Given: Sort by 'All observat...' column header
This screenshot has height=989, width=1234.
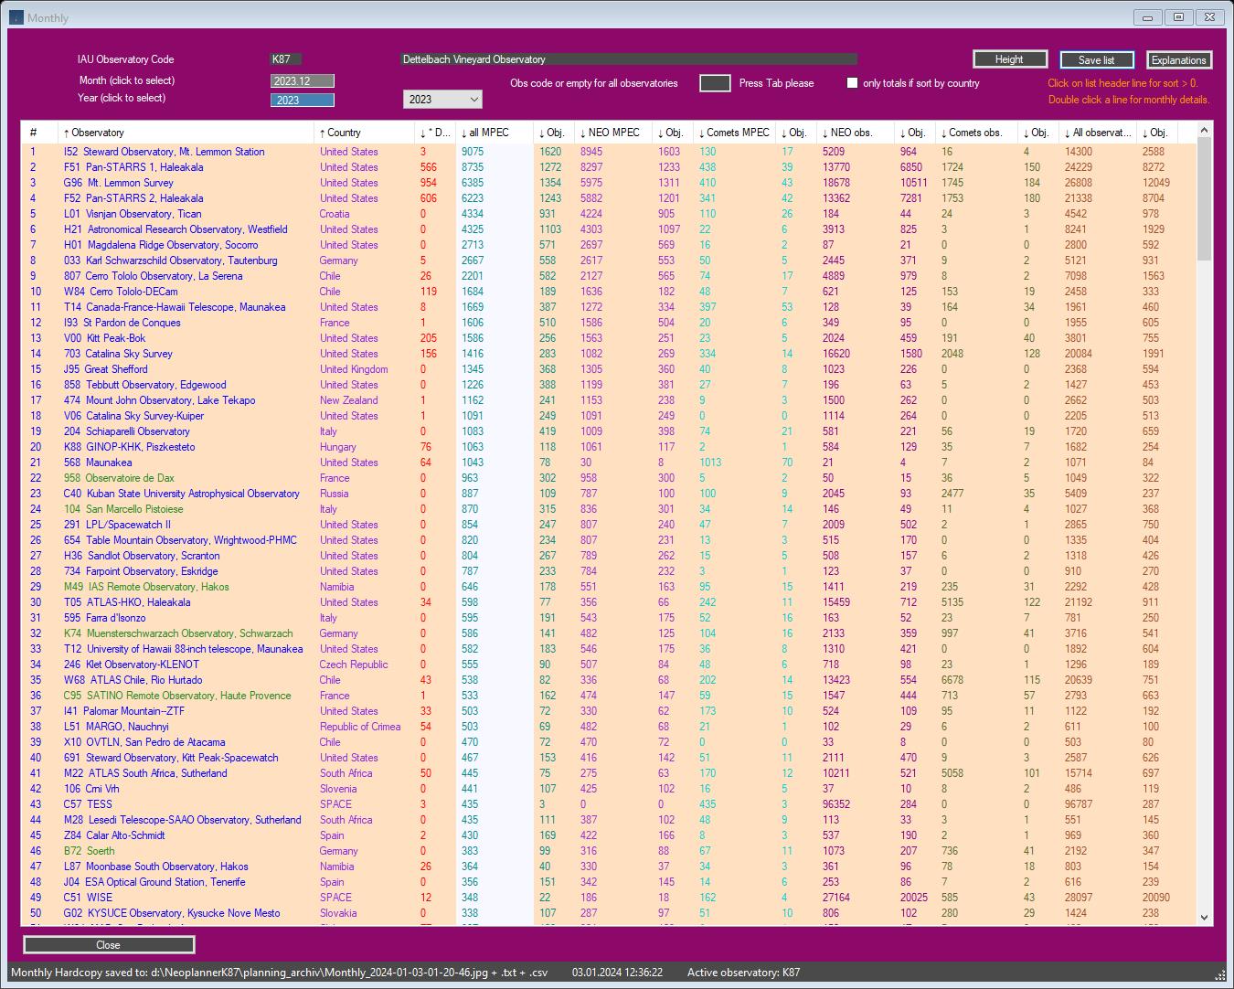Looking at the screenshot, I should 1098,133.
